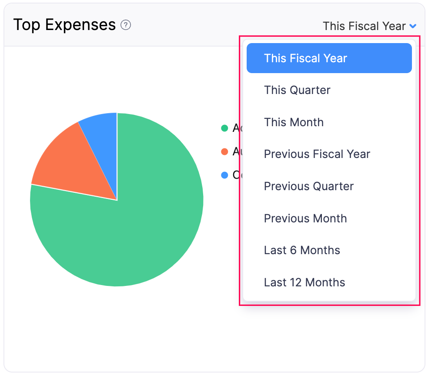Click the green legend marker to hide that expense

[225, 128]
